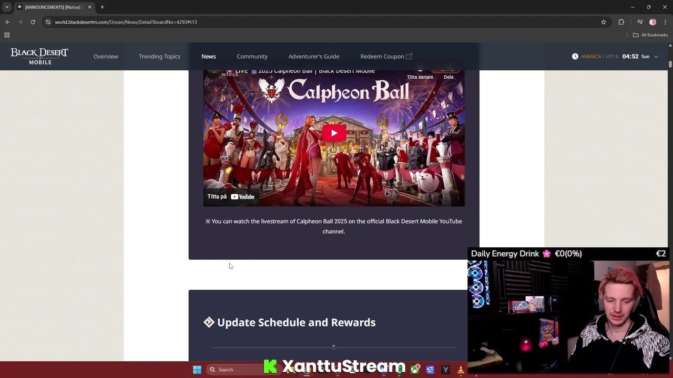Close the Announcements tab

[x=89, y=7]
